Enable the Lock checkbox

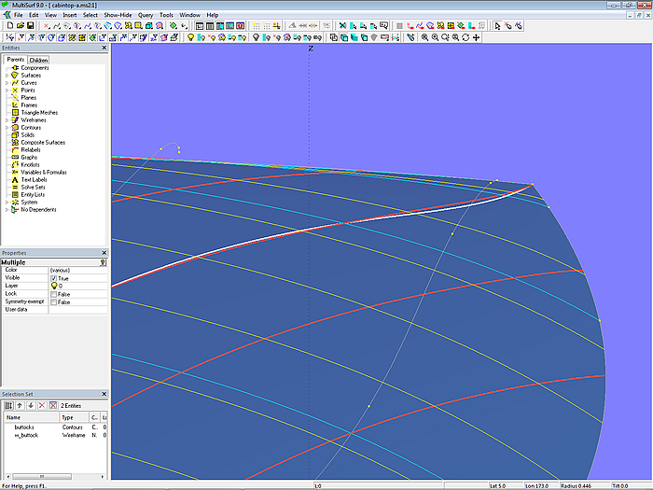pos(53,294)
